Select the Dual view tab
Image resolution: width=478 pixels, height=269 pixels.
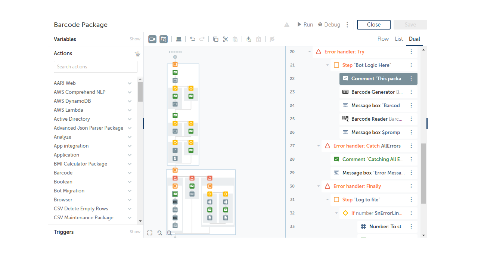415,39
